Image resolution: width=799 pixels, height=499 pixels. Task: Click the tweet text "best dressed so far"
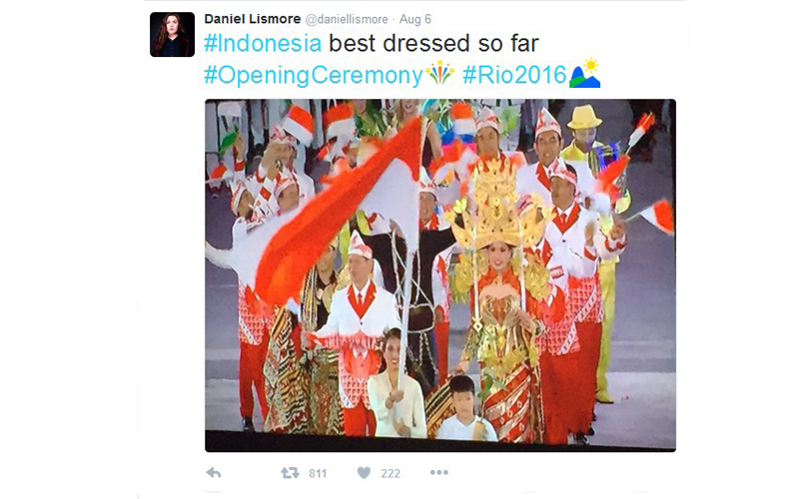click(x=433, y=43)
